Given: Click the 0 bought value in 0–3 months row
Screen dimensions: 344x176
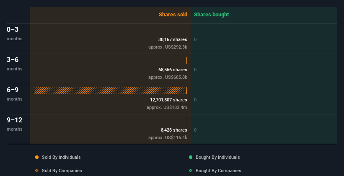Looking at the screenshot, I should (195, 39).
